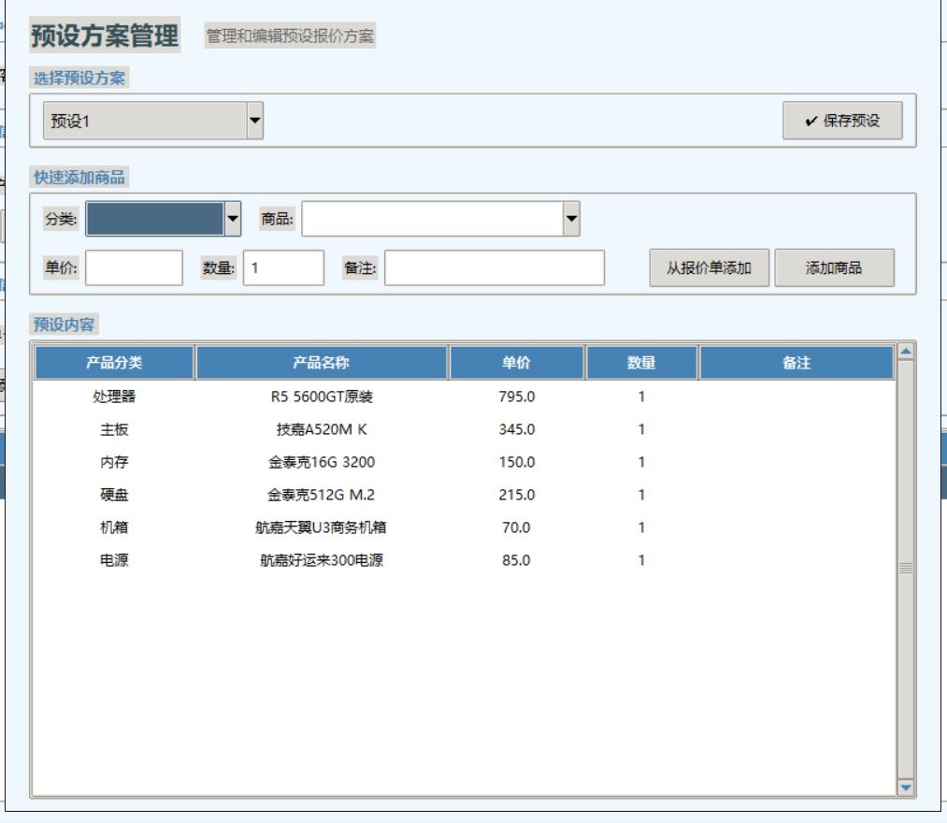This screenshot has height=823, width=947.
Task: Click the checkmark icon on 保存预设 button
Action: [x=812, y=122]
